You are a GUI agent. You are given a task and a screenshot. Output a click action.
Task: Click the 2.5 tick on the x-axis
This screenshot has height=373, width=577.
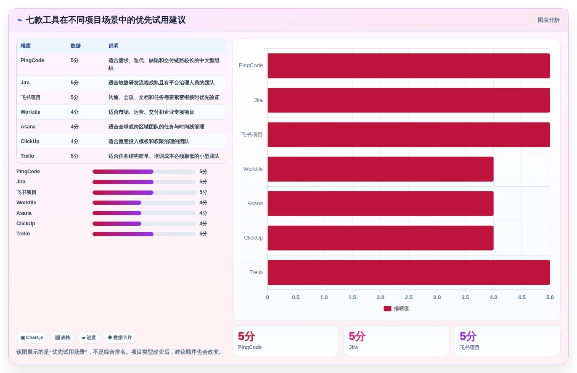tap(409, 297)
